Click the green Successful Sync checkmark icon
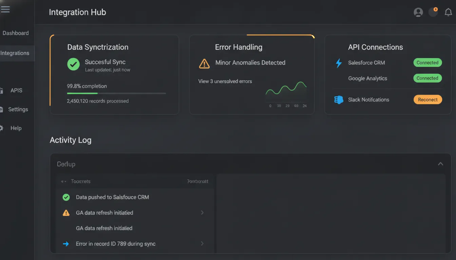Screen dimensions: 456x260 click(73, 64)
